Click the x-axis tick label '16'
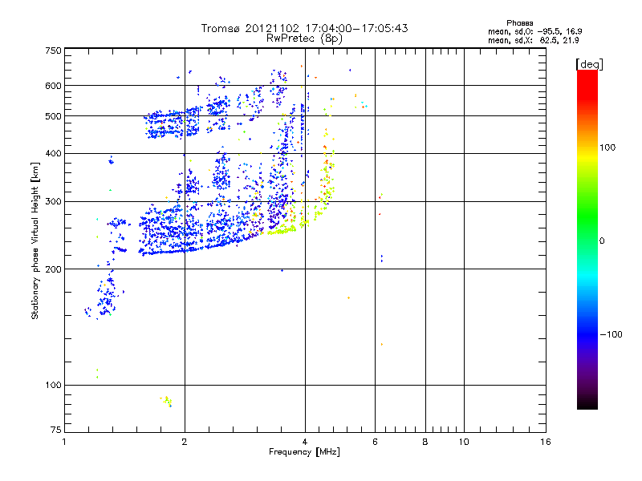 (x=546, y=442)
